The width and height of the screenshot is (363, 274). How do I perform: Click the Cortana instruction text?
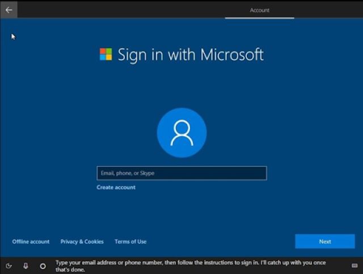click(x=191, y=266)
